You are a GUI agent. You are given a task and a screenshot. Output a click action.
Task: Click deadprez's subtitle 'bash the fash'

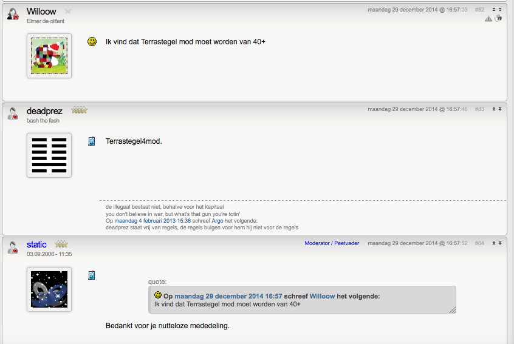pos(43,121)
